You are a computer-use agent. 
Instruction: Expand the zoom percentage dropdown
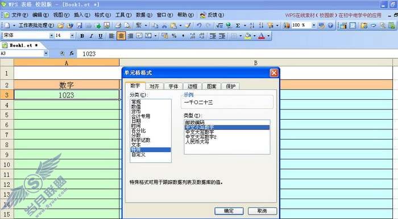pos(314,26)
